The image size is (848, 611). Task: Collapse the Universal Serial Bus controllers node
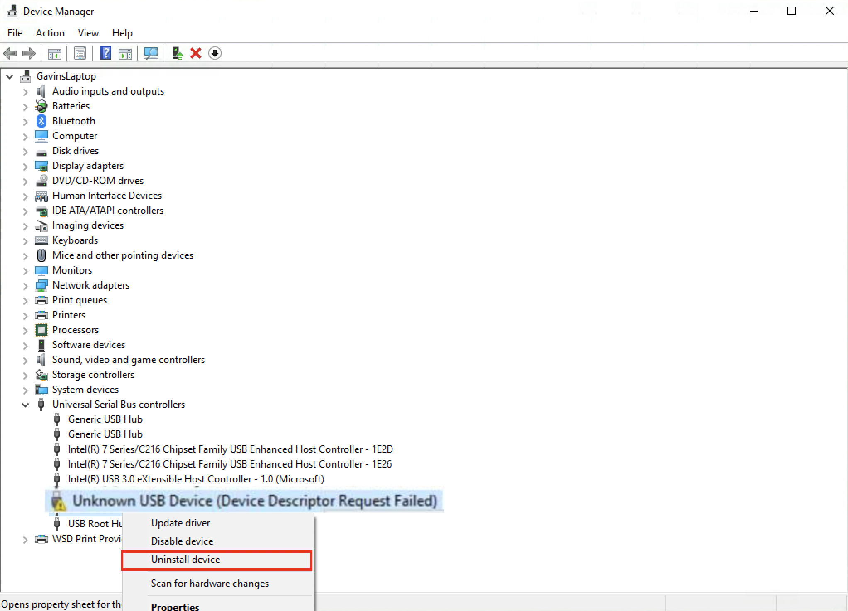pos(25,405)
